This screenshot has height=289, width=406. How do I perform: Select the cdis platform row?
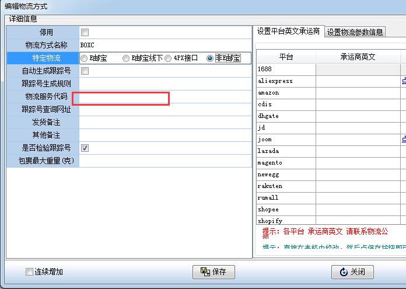click(x=286, y=105)
